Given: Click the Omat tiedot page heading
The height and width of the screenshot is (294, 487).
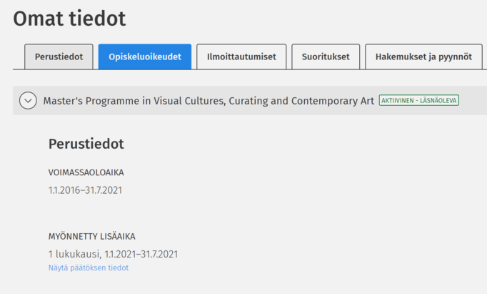Looking at the screenshot, I should 69,19.
